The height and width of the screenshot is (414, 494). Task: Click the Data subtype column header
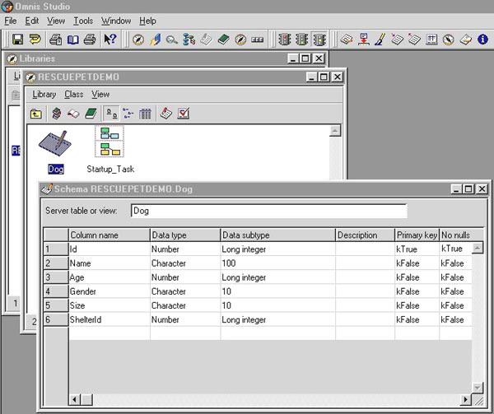[x=278, y=235]
